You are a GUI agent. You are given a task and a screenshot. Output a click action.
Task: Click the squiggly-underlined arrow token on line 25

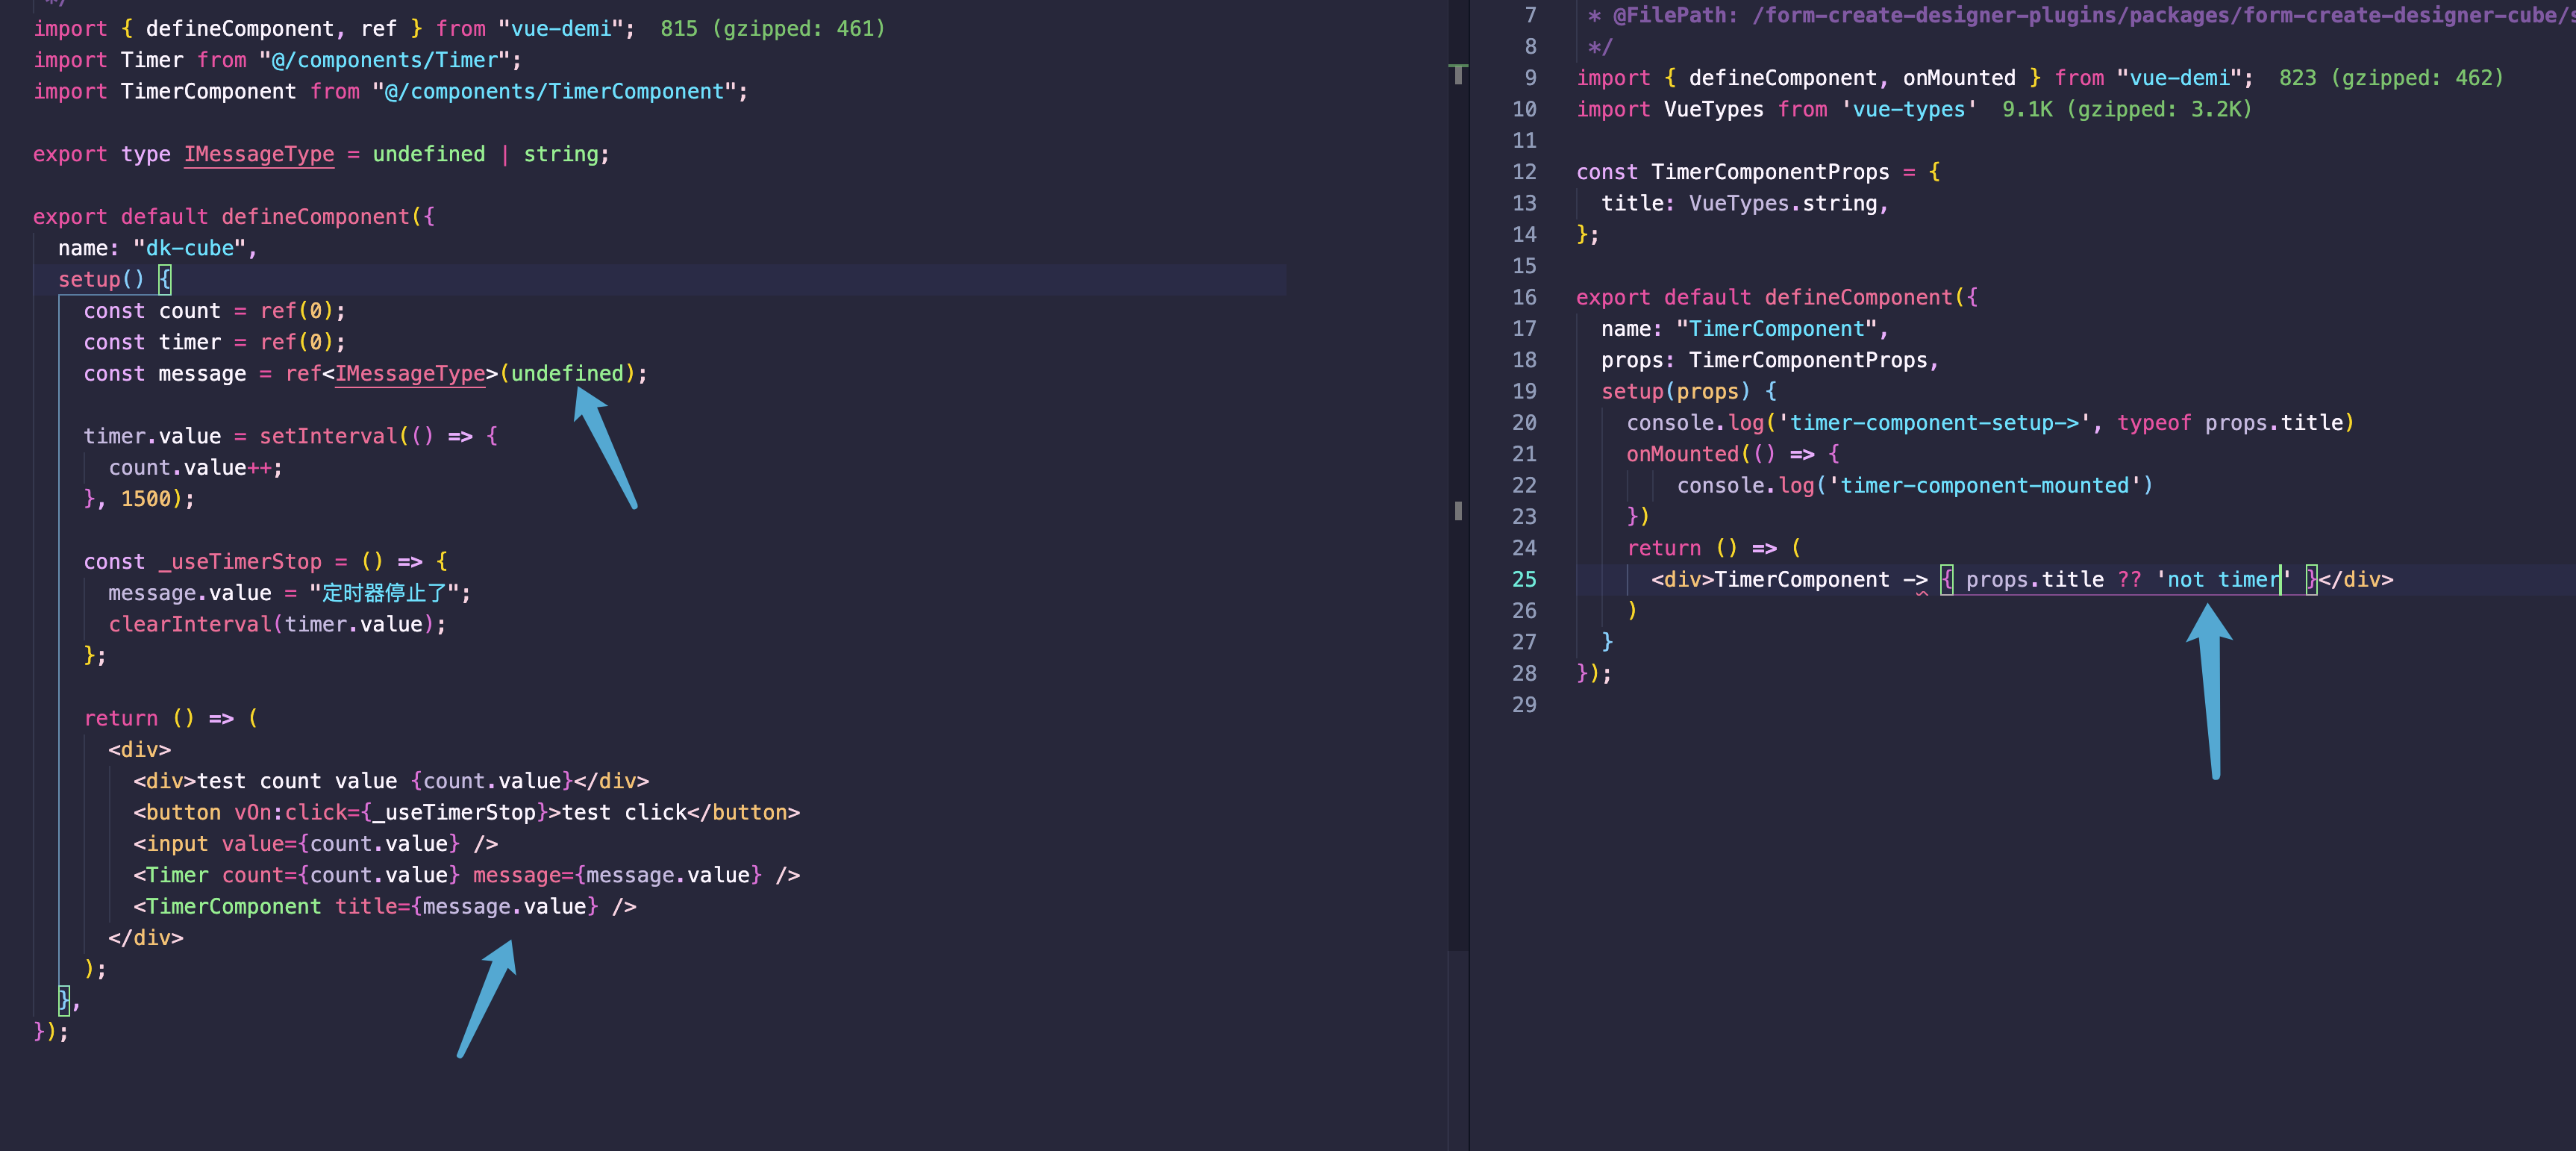1917,579
